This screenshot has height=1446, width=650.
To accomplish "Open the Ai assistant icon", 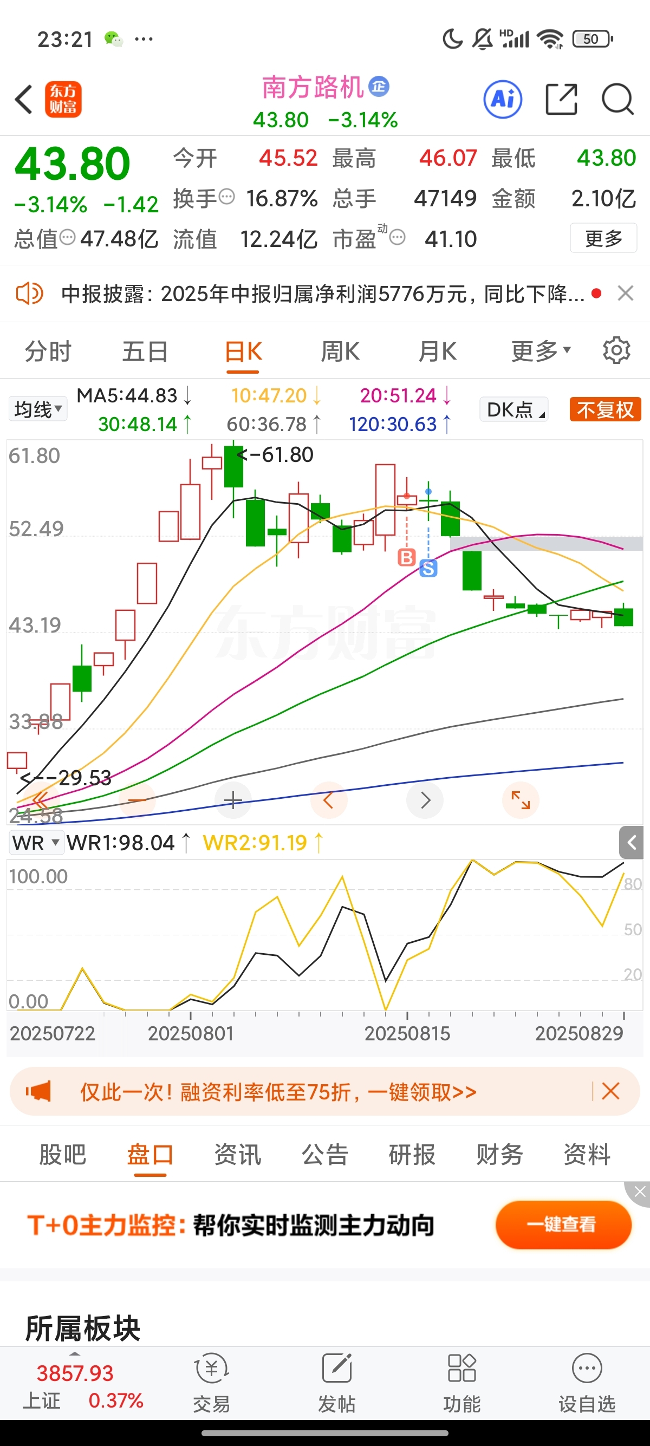I will click(503, 99).
